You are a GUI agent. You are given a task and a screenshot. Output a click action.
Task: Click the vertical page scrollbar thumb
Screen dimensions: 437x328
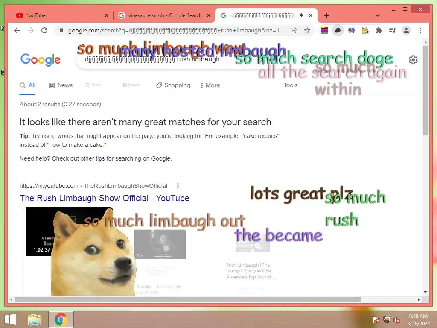coord(425,91)
